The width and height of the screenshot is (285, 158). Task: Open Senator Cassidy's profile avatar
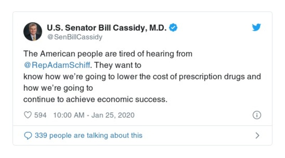[32, 32]
